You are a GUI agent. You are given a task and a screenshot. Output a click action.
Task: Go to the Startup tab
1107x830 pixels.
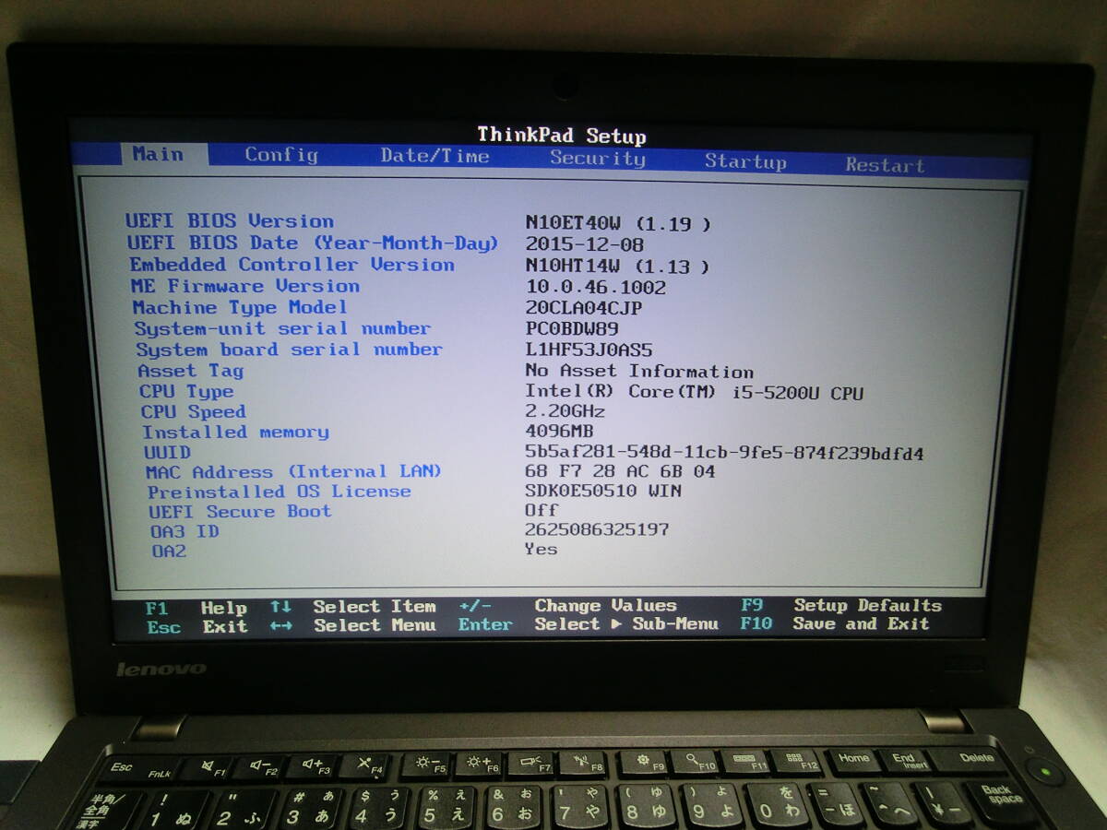[745, 161]
